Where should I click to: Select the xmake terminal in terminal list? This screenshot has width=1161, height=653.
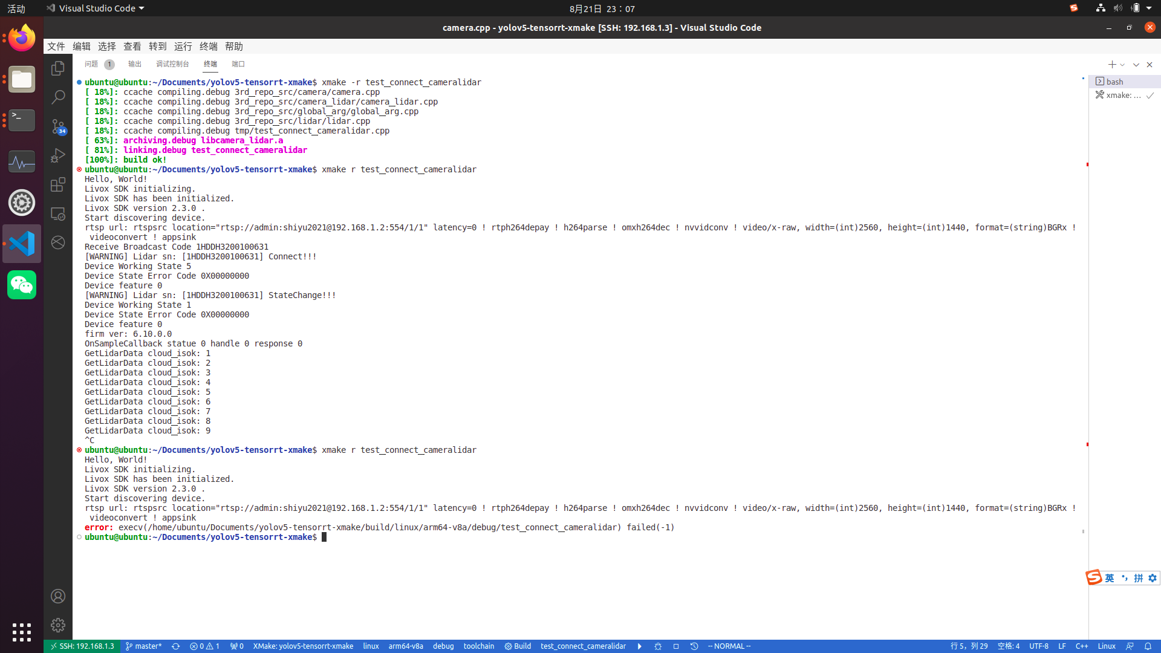click(x=1123, y=95)
